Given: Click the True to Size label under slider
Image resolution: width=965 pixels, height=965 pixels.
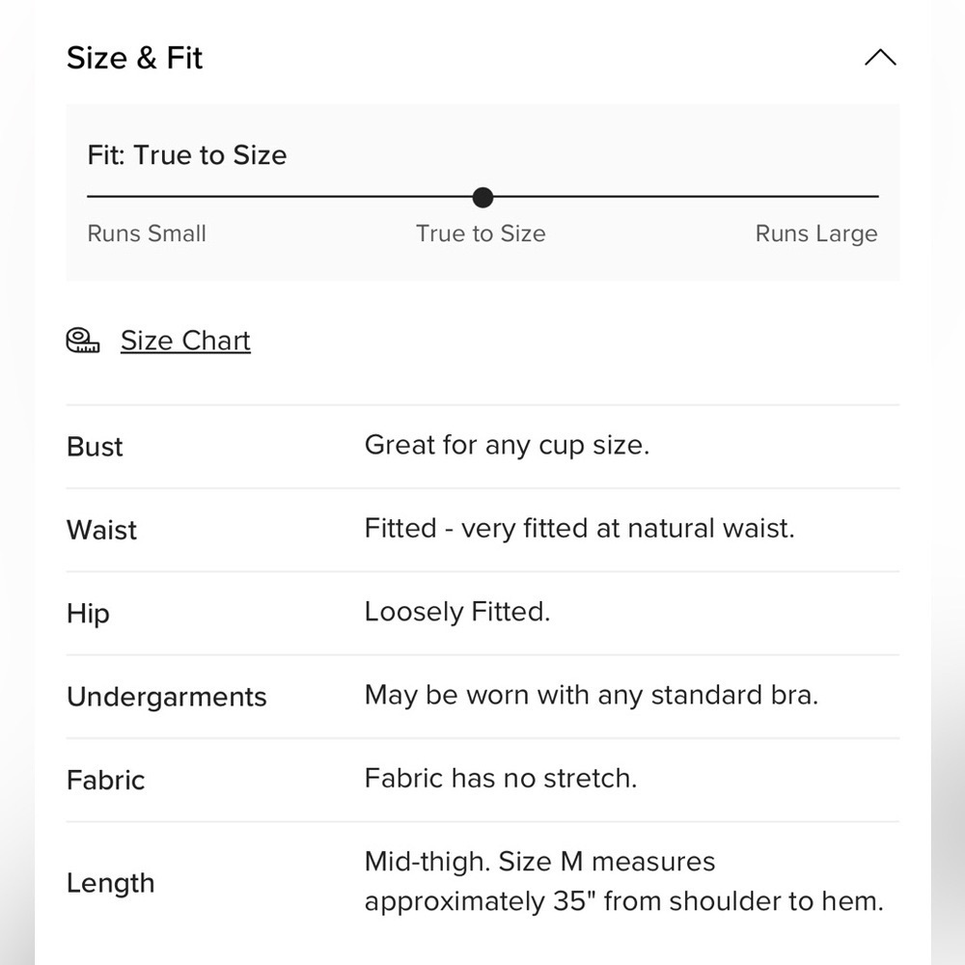Looking at the screenshot, I should pyautogui.click(x=481, y=234).
